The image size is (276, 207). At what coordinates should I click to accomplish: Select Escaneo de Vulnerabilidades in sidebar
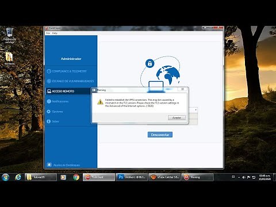[71, 81]
